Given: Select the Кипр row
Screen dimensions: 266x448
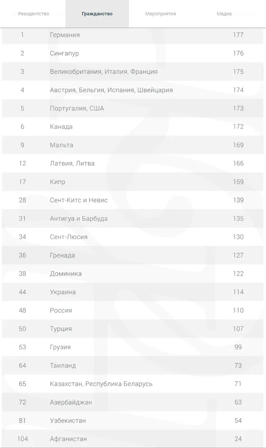Looking at the screenshot, I should [57, 182].
